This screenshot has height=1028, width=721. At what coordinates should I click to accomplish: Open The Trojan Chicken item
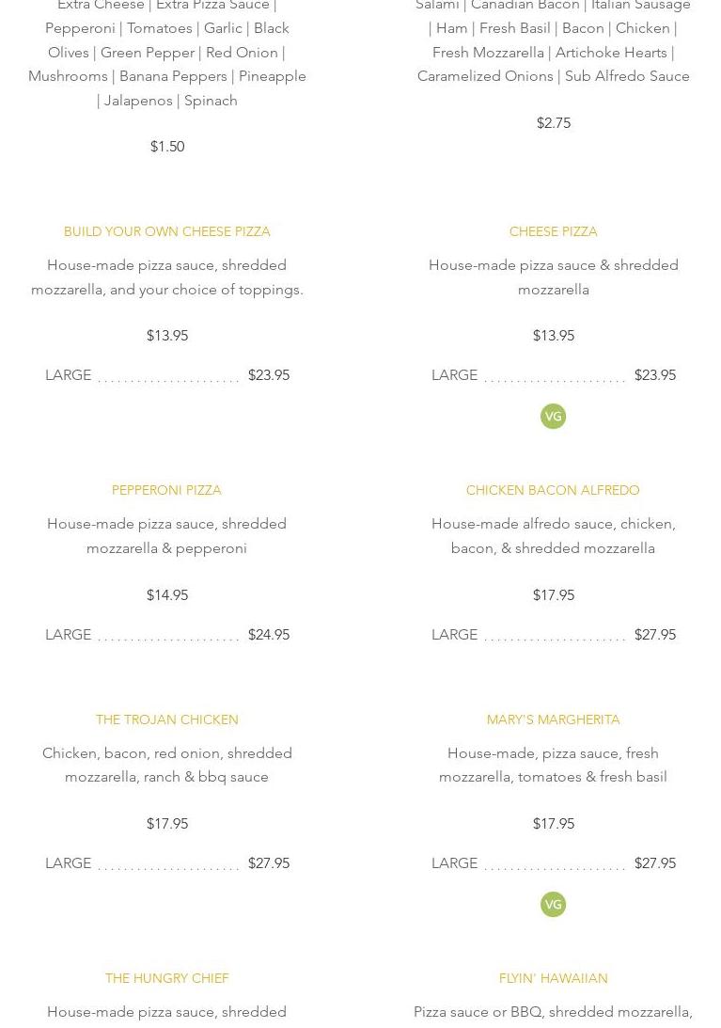point(166,720)
